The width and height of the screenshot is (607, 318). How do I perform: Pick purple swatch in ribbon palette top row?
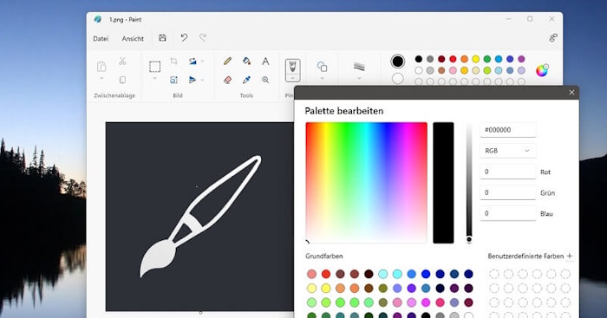521,59
